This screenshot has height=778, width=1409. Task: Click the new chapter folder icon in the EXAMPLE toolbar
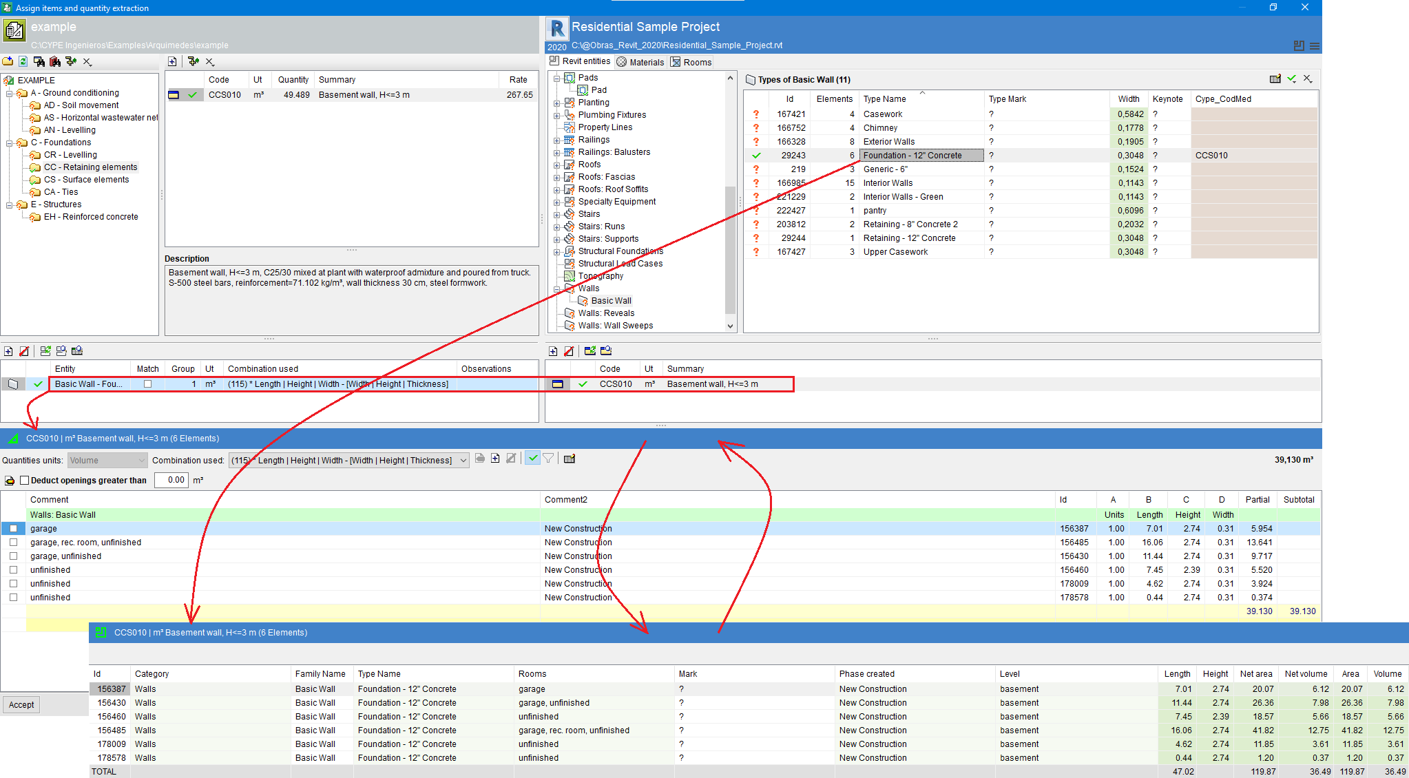click(8, 61)
